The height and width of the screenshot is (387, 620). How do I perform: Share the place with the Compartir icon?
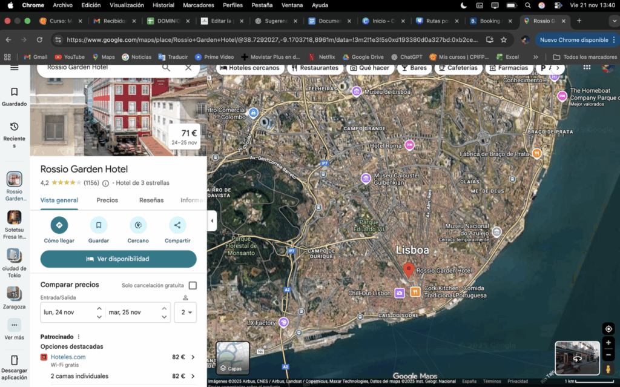point(177,225)
